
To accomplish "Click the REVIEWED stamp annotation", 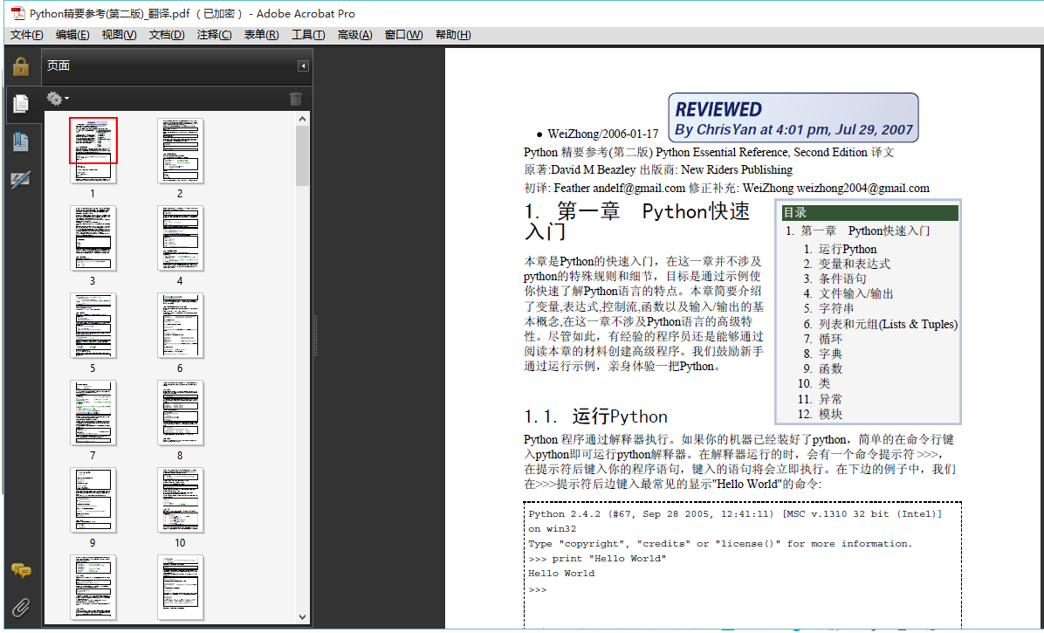I will [x=793, y=118].
